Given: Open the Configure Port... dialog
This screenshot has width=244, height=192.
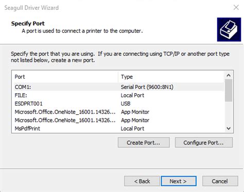Looking at the screenshot, I should coord(204,143).
